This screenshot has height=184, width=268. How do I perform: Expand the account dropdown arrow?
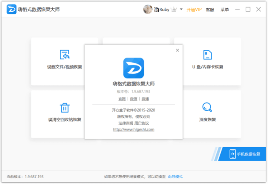click(x=181, y=9)
